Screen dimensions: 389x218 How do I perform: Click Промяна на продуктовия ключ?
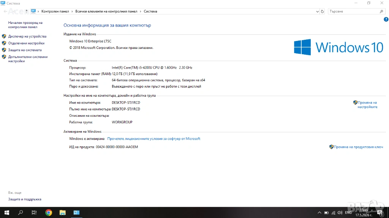pos(358,147)
